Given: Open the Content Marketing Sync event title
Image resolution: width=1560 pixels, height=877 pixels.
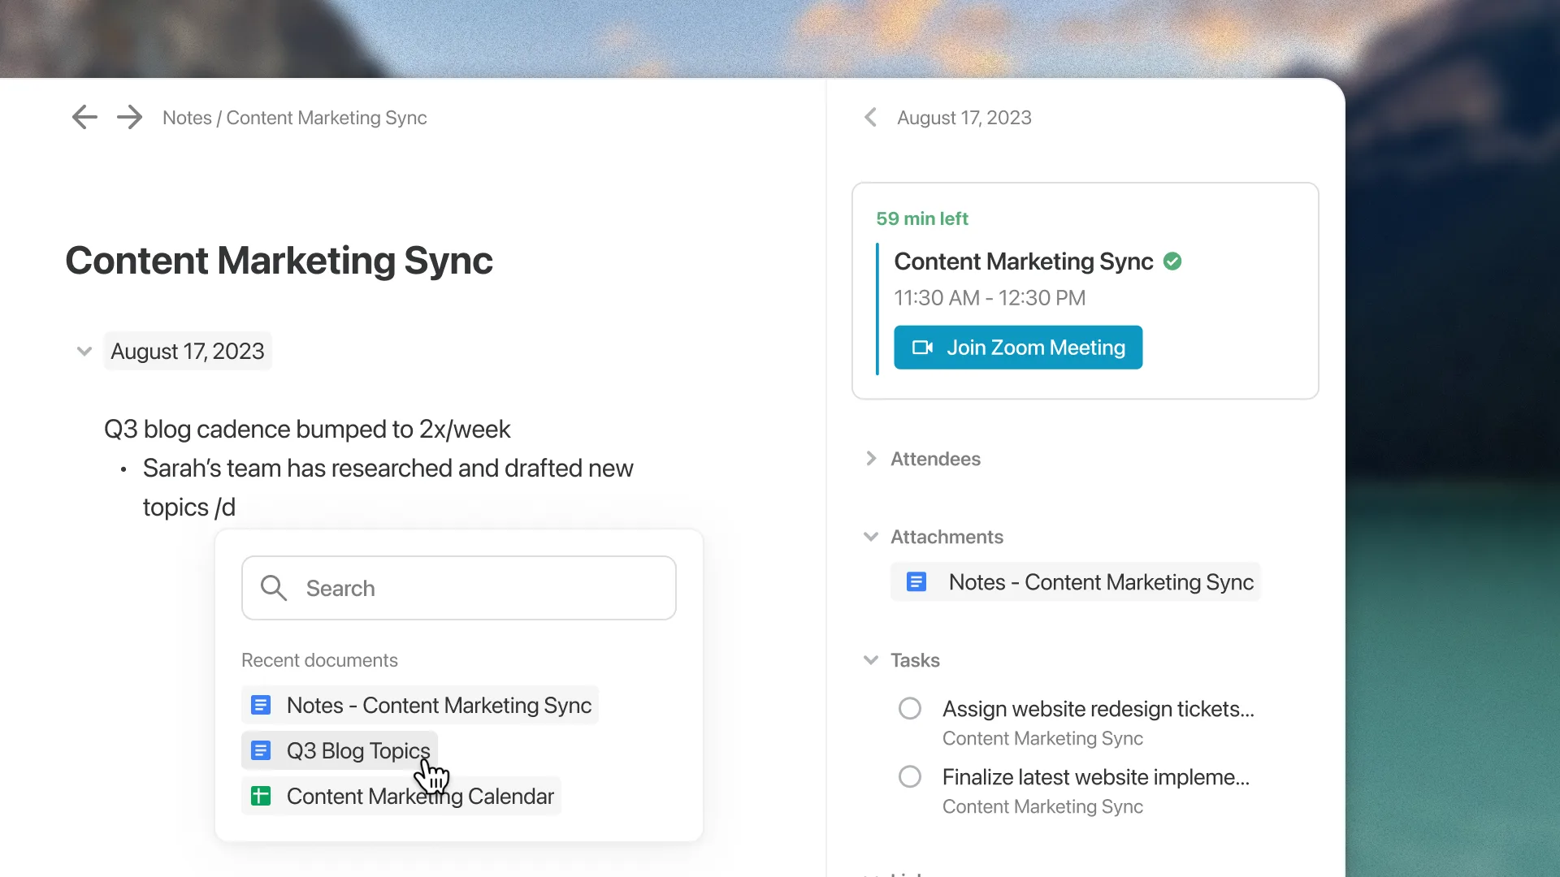Looking at the screenshot, I should point(1024,261).
